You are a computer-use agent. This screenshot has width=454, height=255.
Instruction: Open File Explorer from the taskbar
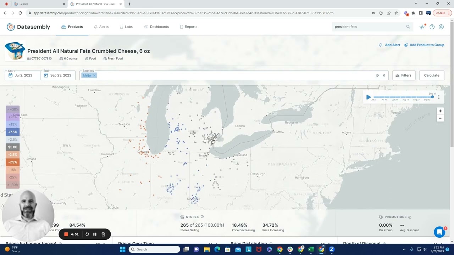coord(207,249)
